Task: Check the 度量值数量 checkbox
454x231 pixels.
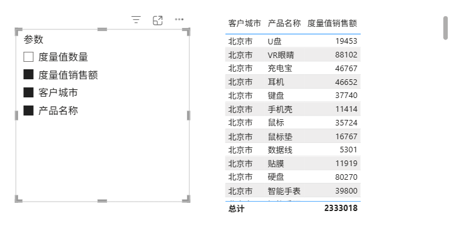Action: [28, 57]
